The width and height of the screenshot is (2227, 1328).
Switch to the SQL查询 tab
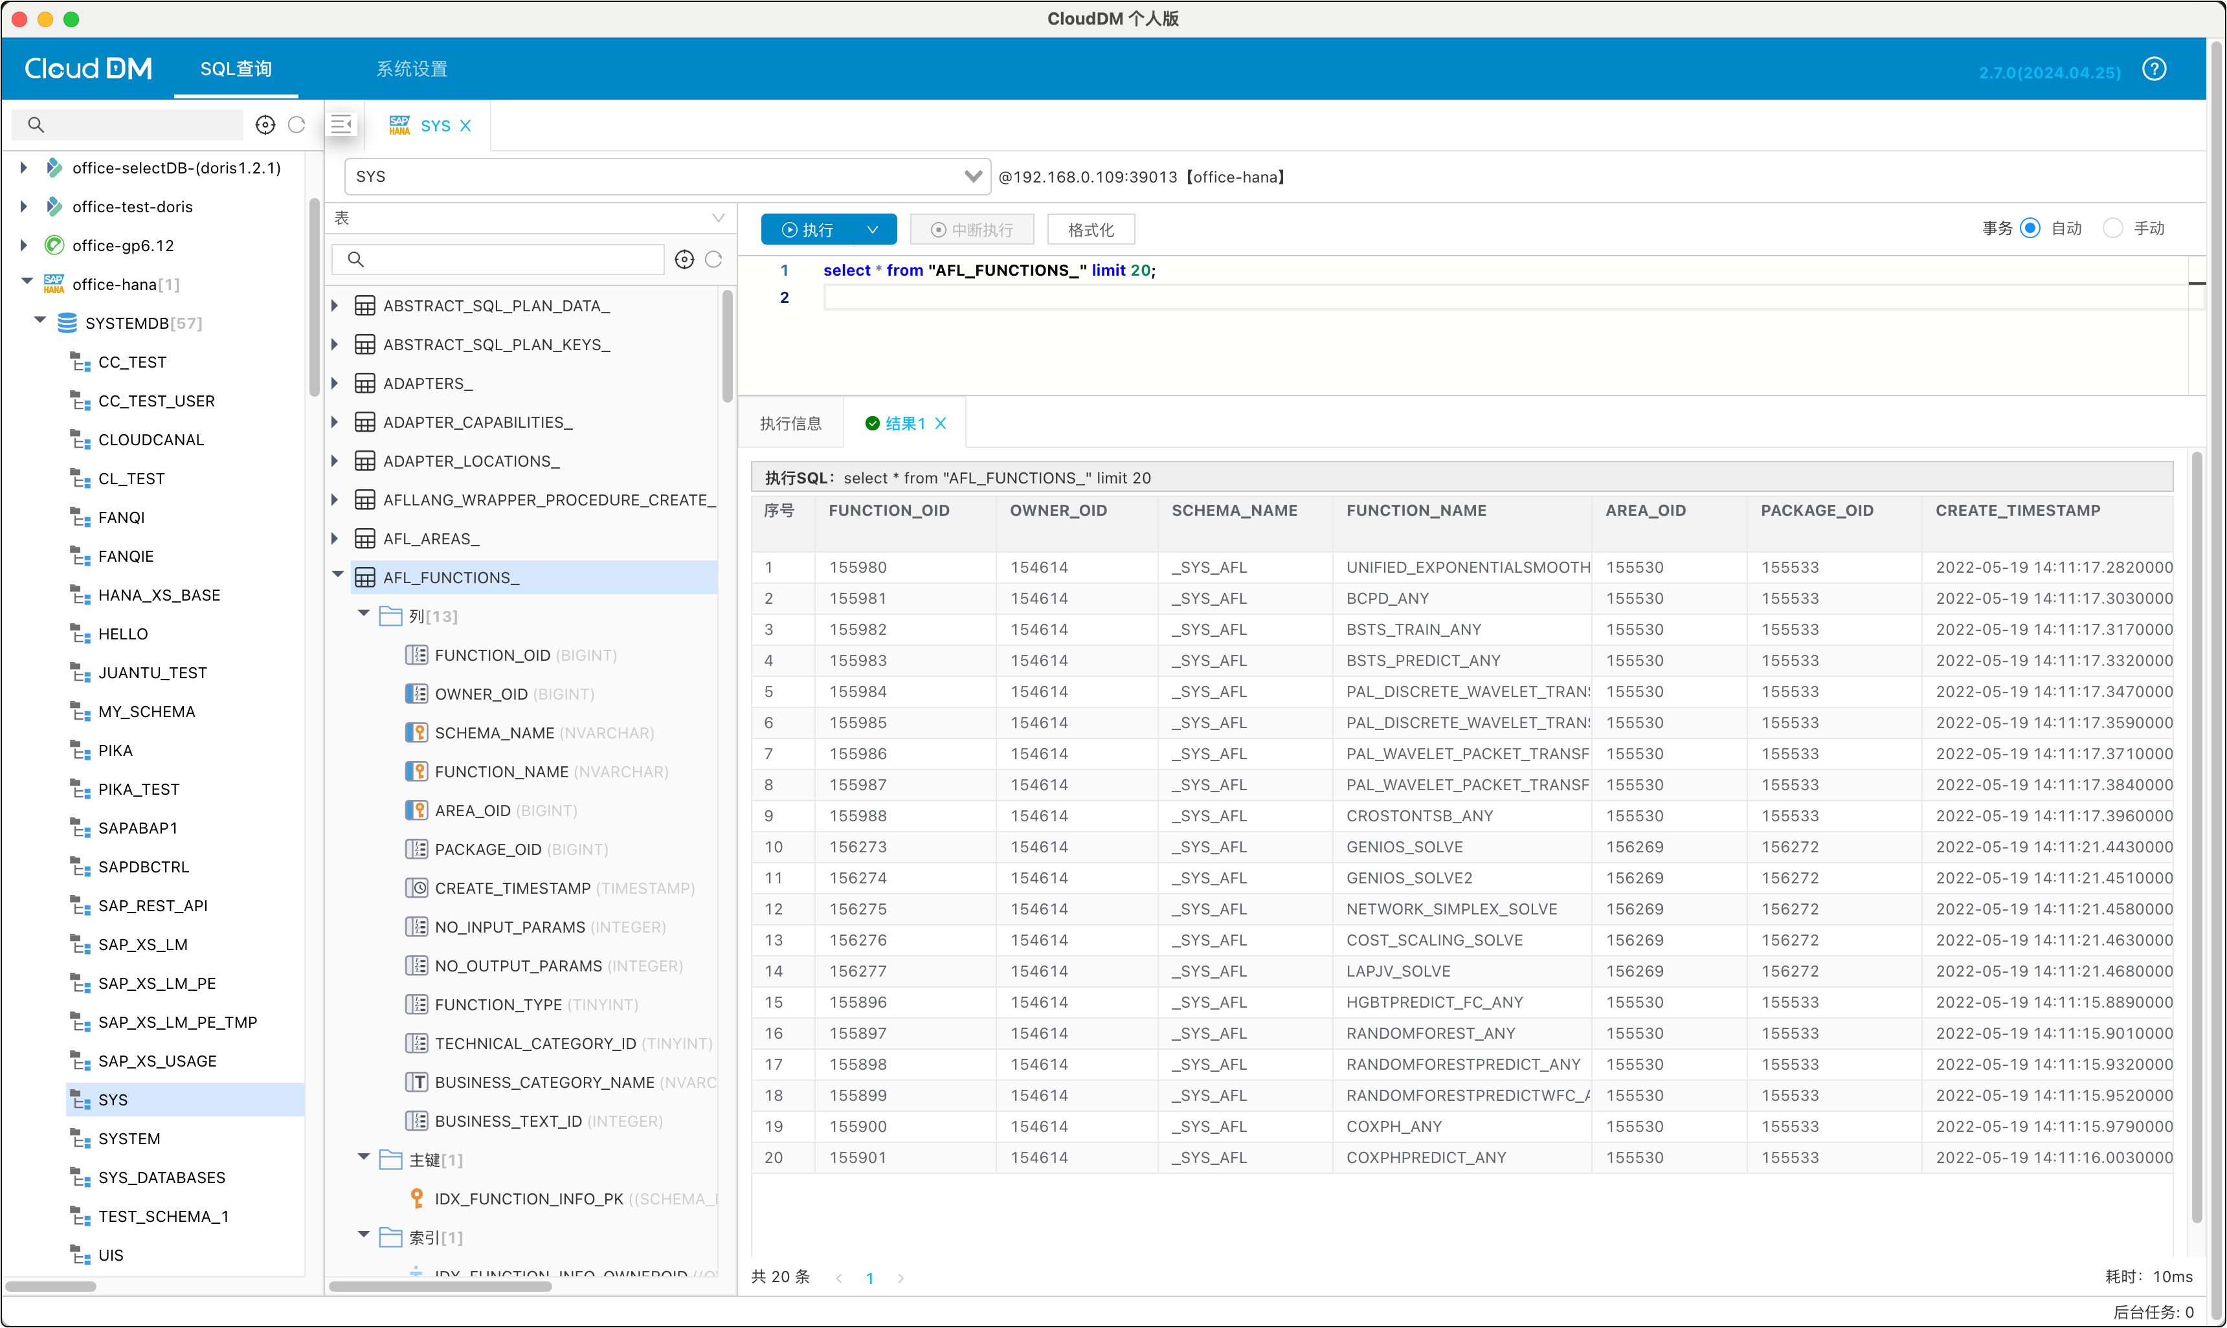point(236,69)
